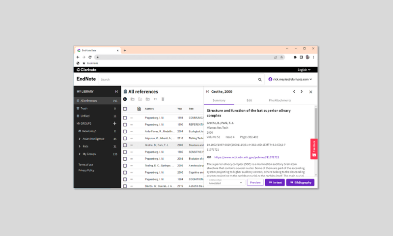Click the attachment column header icon
Screen dimensions: 393x236
tap(139, 109)
